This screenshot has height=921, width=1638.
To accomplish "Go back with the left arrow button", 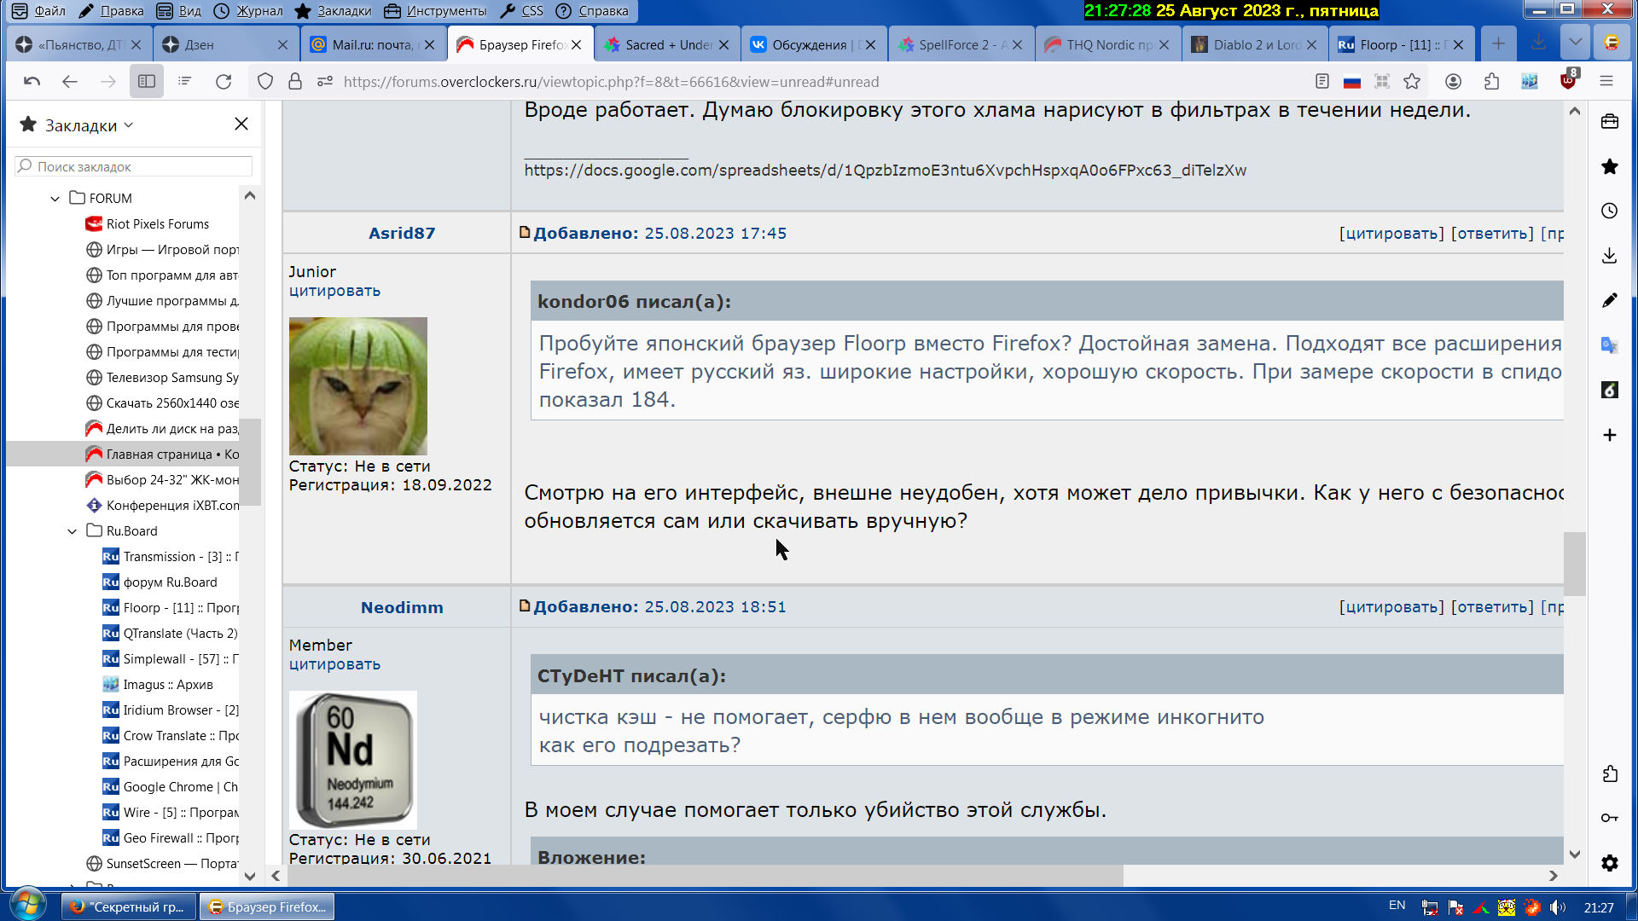I will [x=70, y=82].
